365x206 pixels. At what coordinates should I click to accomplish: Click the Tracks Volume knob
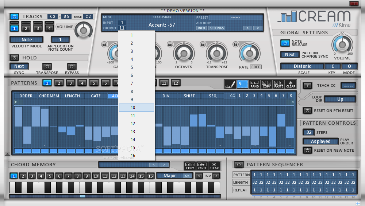pos(84,30)
